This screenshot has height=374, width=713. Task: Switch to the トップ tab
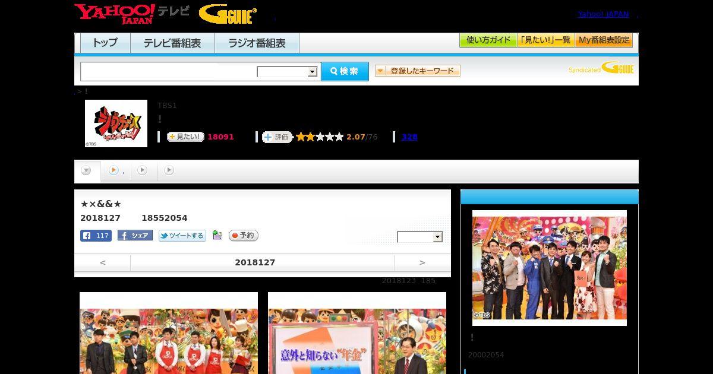[105, 43]
